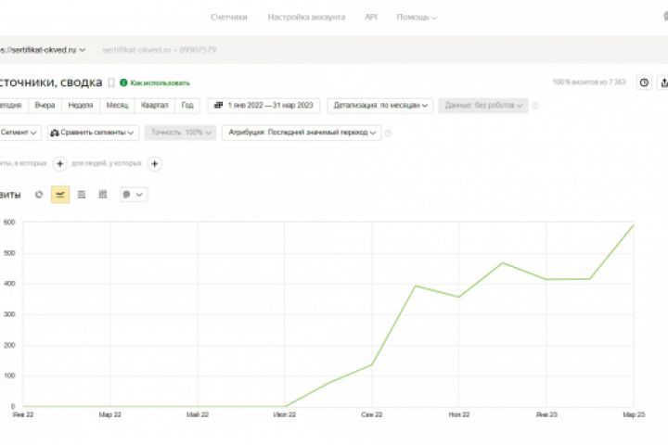Add visit condition with first plus button
Screen dimensions: 668x445
tap(59, 163)
